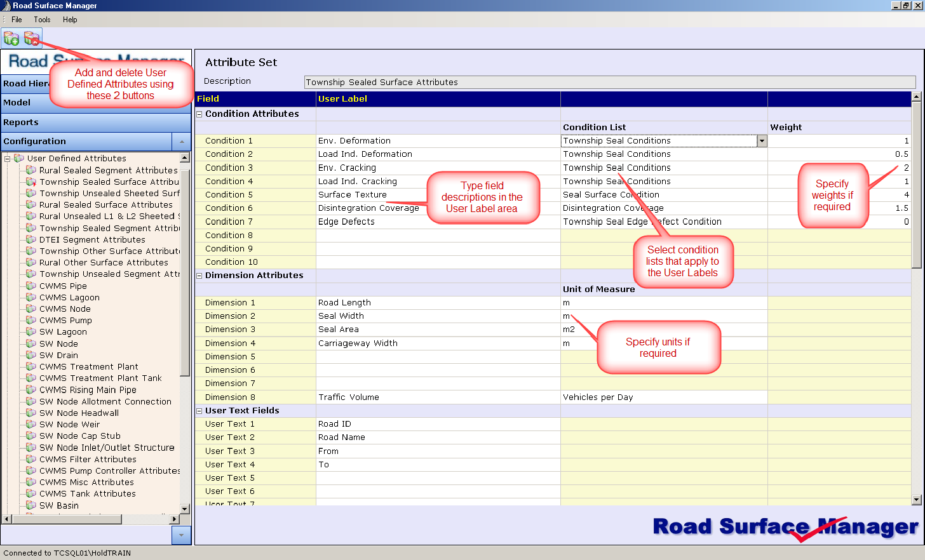Click Township Seal Edge Defect Condition cell
The height and width of the screenshot is (560, 925).
click(x=664, y=222)
